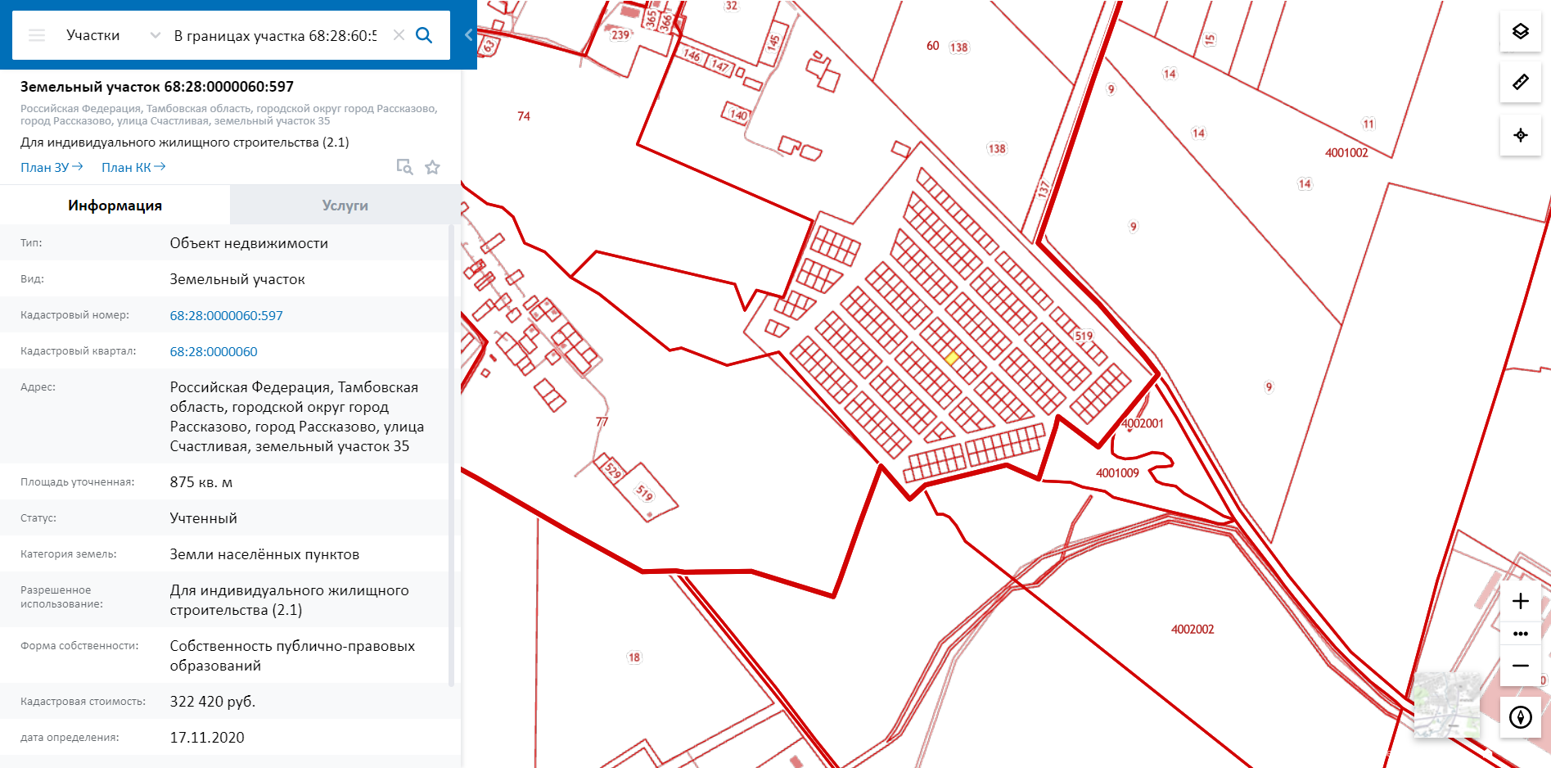Screen dimensions: 1551x768
Task: Open cadastral number 68:28:0000060:597 link
Action: 226,315
